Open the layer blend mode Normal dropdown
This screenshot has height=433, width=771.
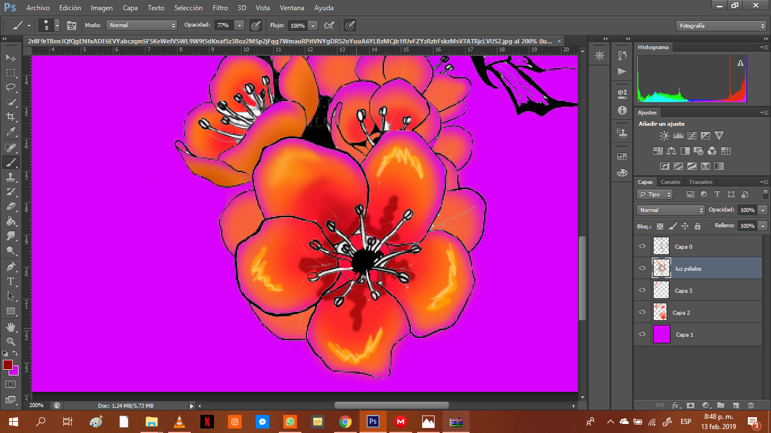(671, 210)
